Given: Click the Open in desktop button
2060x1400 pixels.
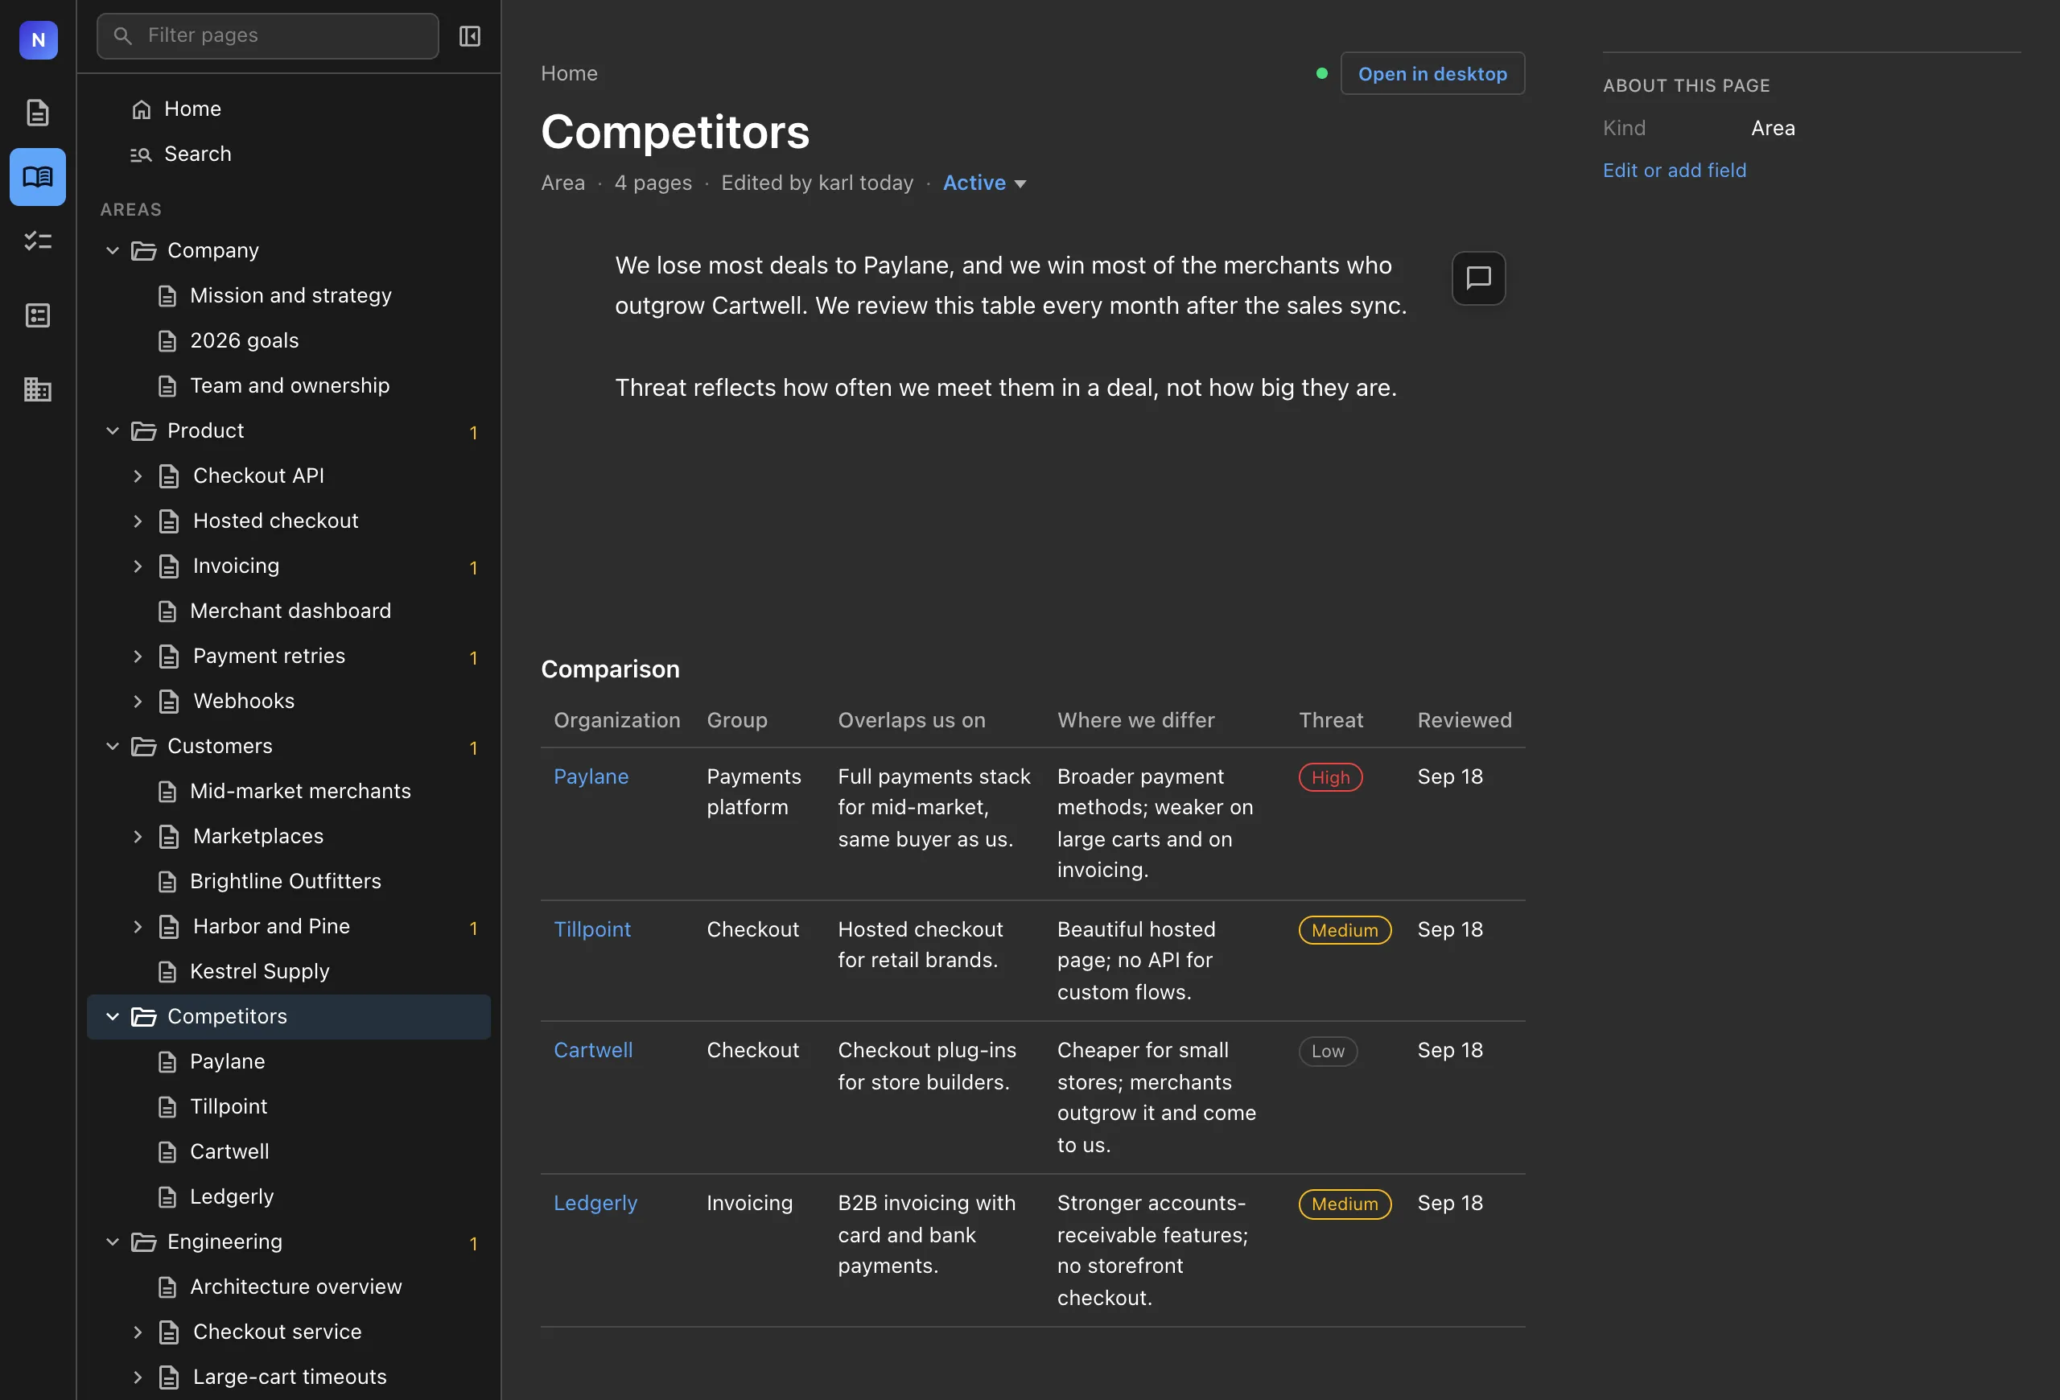Looking at the screenshot, I should (x=1432, y=73).
